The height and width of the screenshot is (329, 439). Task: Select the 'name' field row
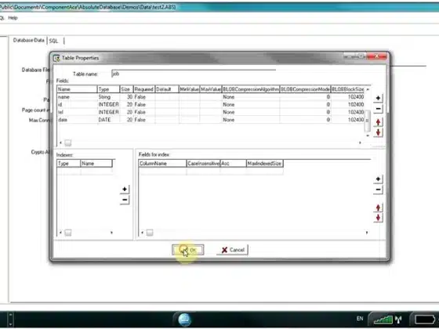(210, 97)
